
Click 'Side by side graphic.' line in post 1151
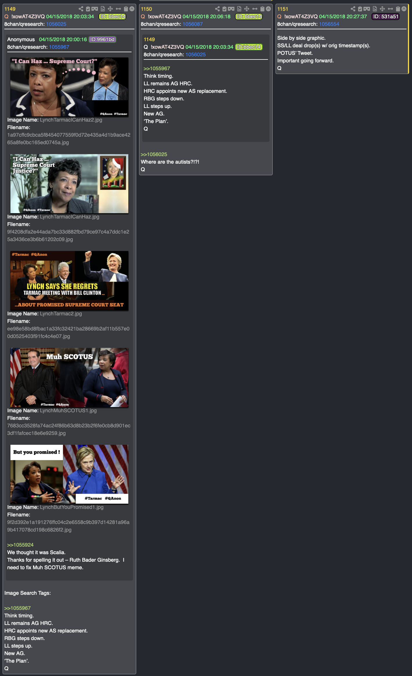(301, 38)
